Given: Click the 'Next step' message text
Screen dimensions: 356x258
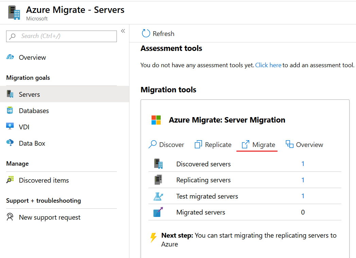Looking at the screenshot, I should coord(249,240).
